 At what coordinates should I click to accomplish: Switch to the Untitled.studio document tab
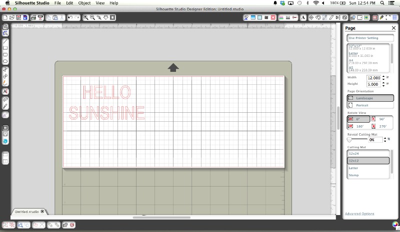pyautogui.click(x=27, y=212)
